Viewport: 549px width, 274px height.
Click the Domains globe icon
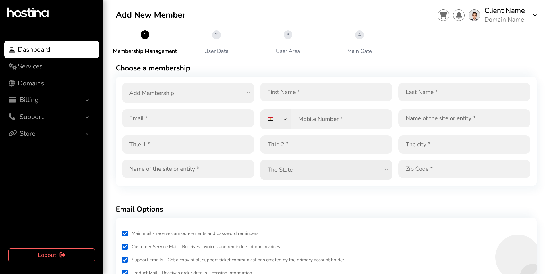coord(12,83)
